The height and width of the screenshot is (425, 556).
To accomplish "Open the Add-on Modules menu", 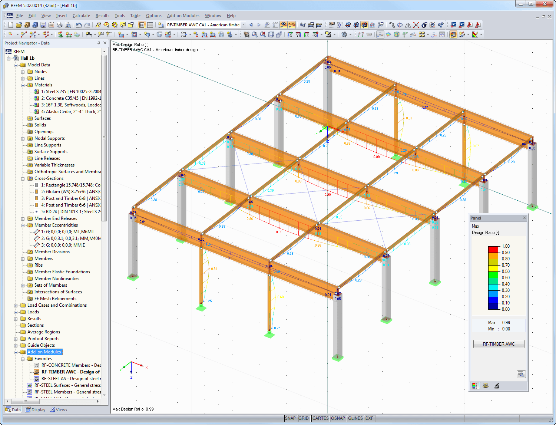I will point(183,16).
